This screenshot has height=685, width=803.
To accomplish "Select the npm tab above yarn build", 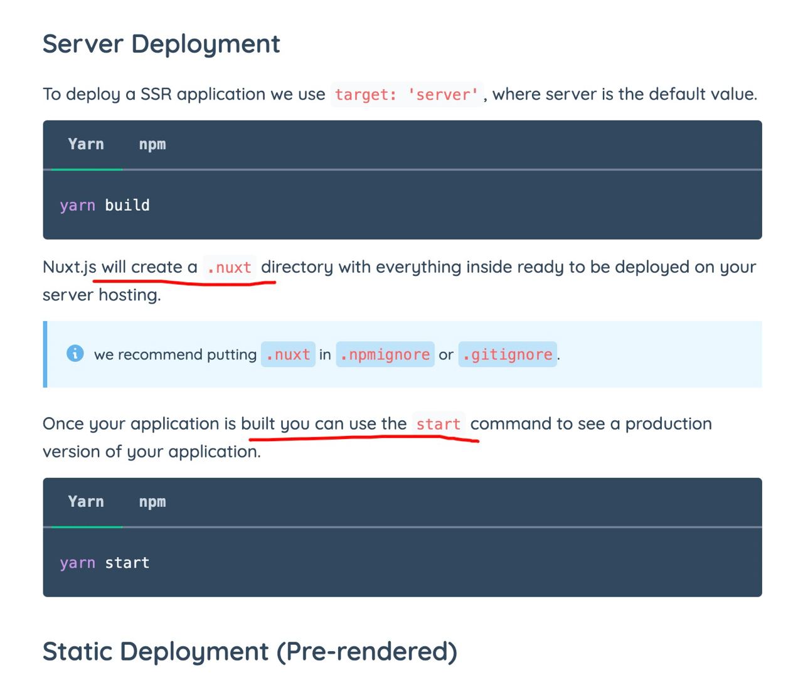I will click(x=152, y=144).
